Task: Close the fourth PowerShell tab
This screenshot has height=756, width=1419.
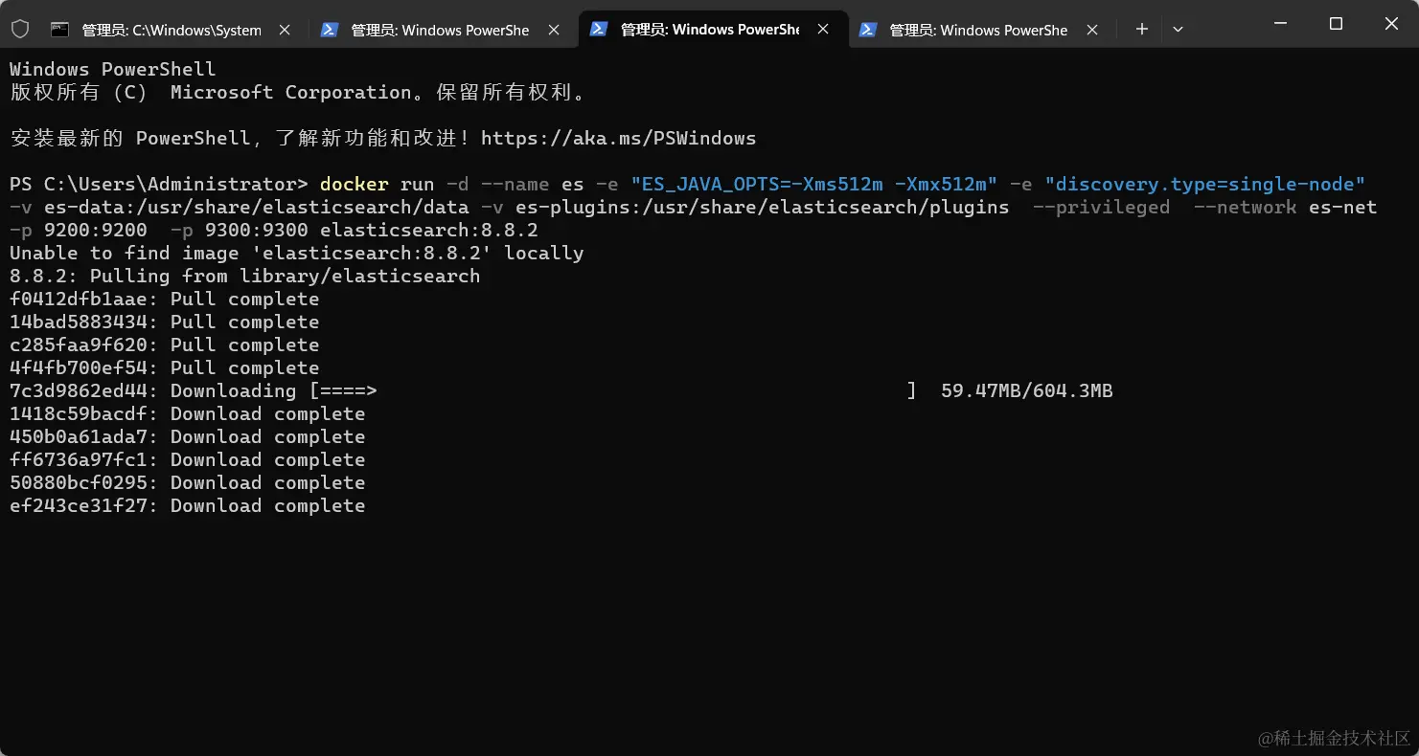Action: click(1092, 30)
